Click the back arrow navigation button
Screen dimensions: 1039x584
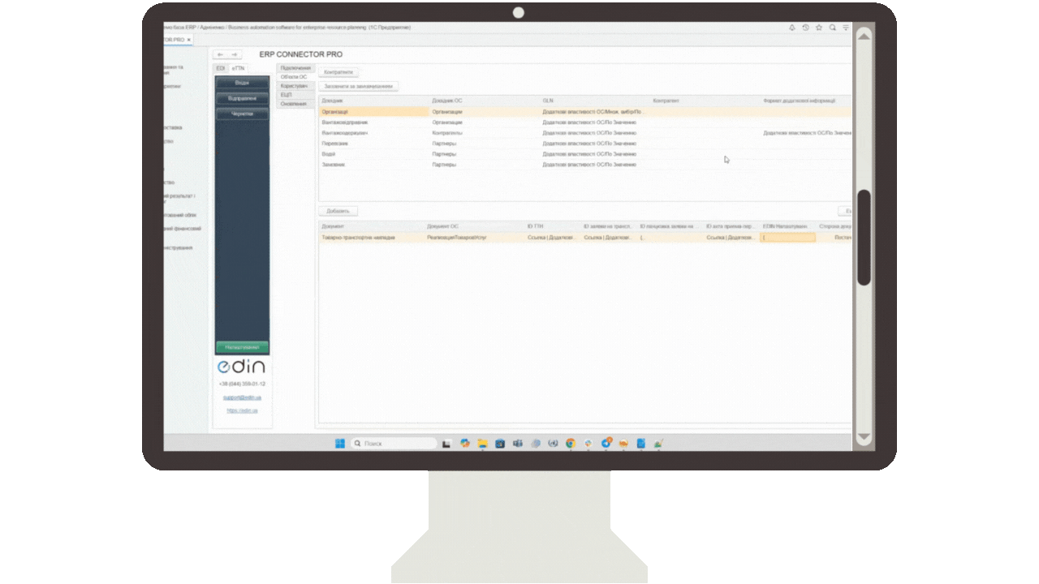pyautogui.click(x=219, y=55)
